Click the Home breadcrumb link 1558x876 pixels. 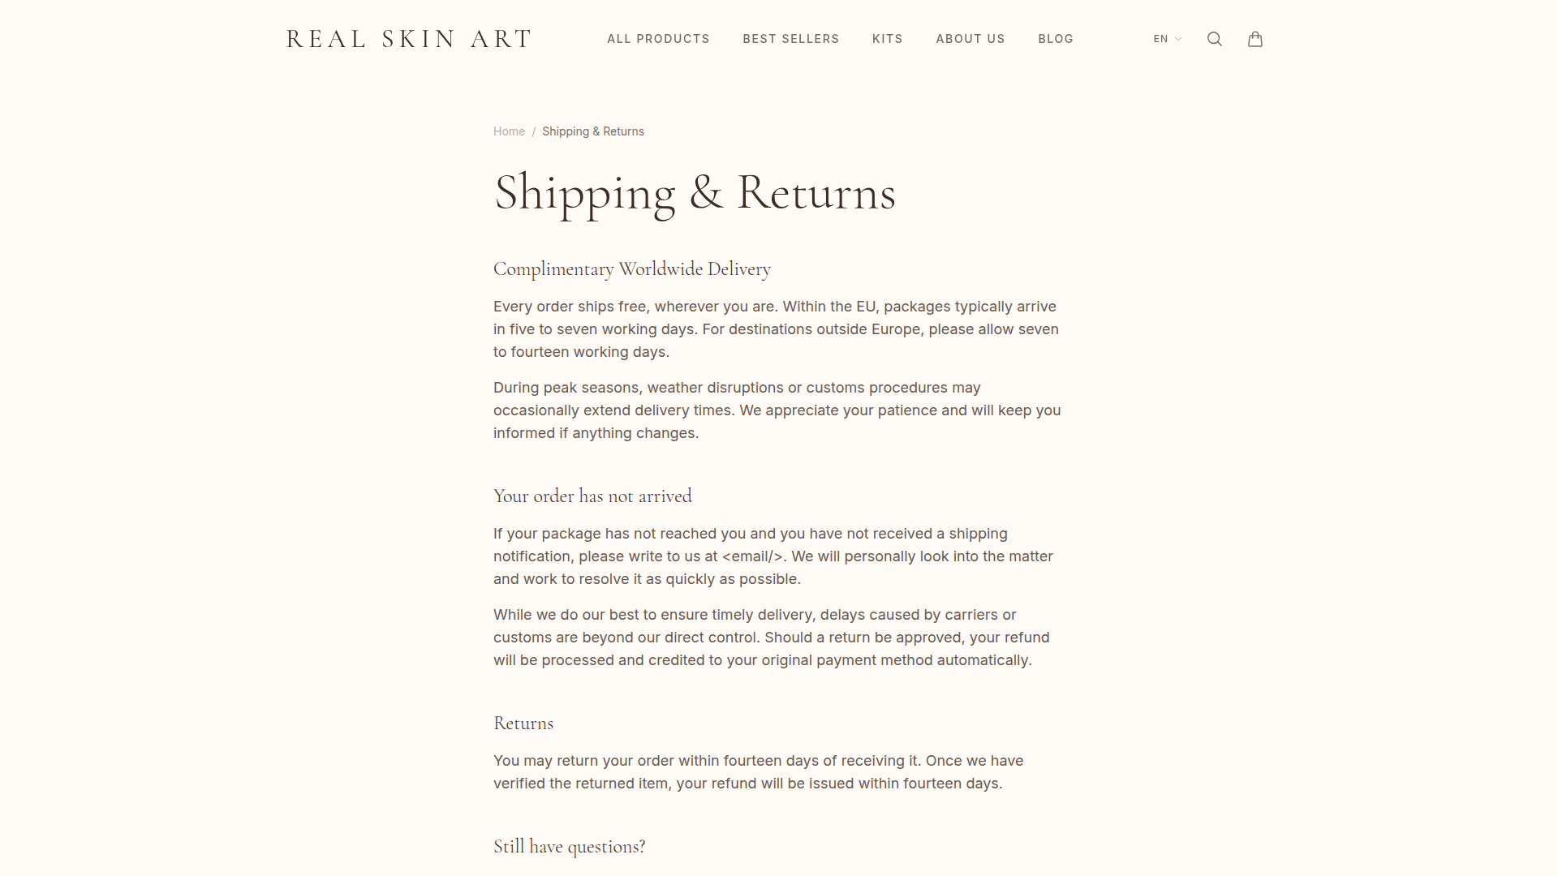pos(509,131)
